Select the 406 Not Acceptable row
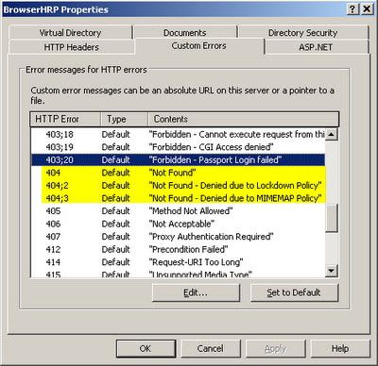The width and height of the screenshot is (378, 366). click(x=178, y=224)
